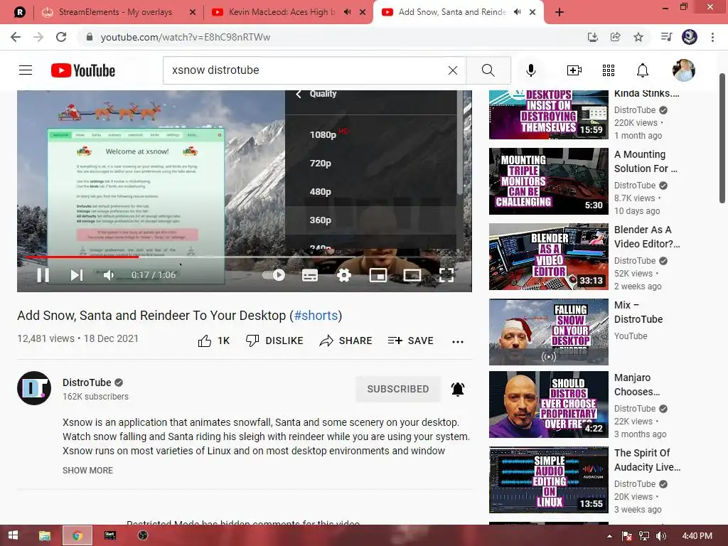
Task: Like the video
Action: (x=214, y=341)
